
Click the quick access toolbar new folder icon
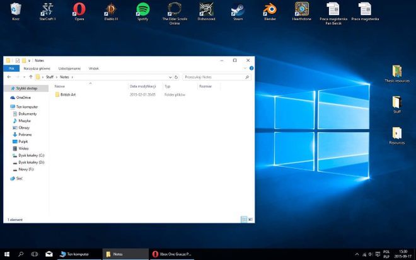click(x=24, y=60)
